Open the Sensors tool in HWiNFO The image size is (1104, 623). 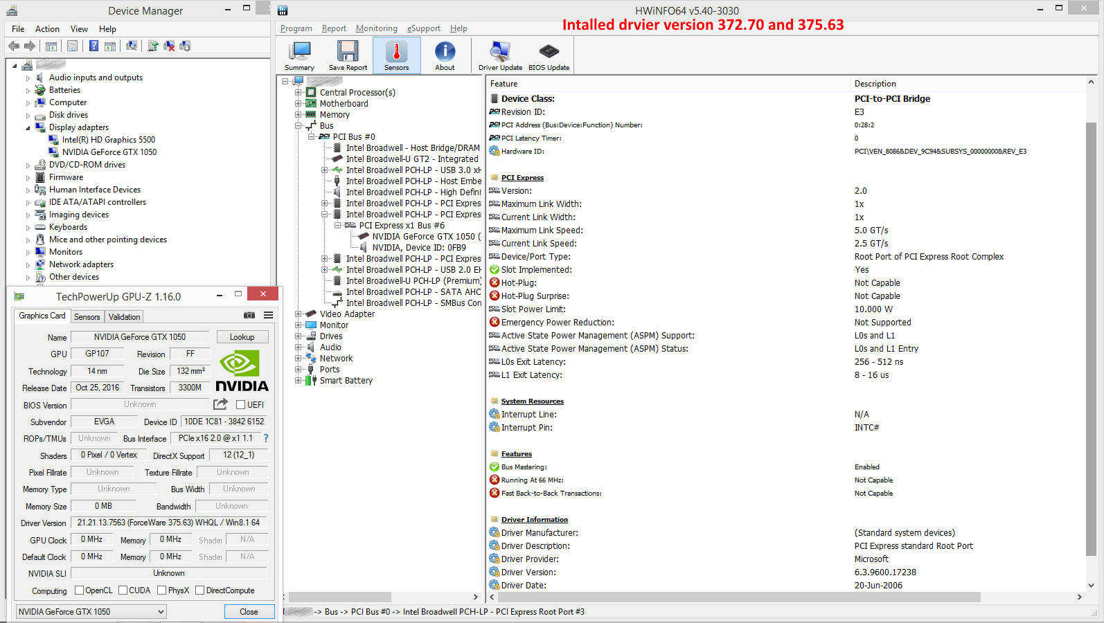coord(396,55)
